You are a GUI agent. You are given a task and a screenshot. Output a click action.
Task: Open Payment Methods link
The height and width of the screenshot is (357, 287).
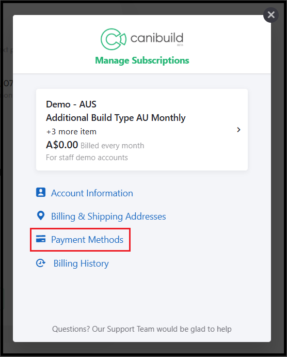tap(87, 240)
